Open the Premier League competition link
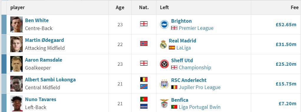This screenshot has width=301, height=112. 196,28
